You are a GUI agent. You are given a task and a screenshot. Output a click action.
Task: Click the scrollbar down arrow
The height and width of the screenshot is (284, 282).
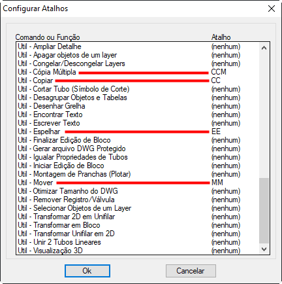point(264,249)
